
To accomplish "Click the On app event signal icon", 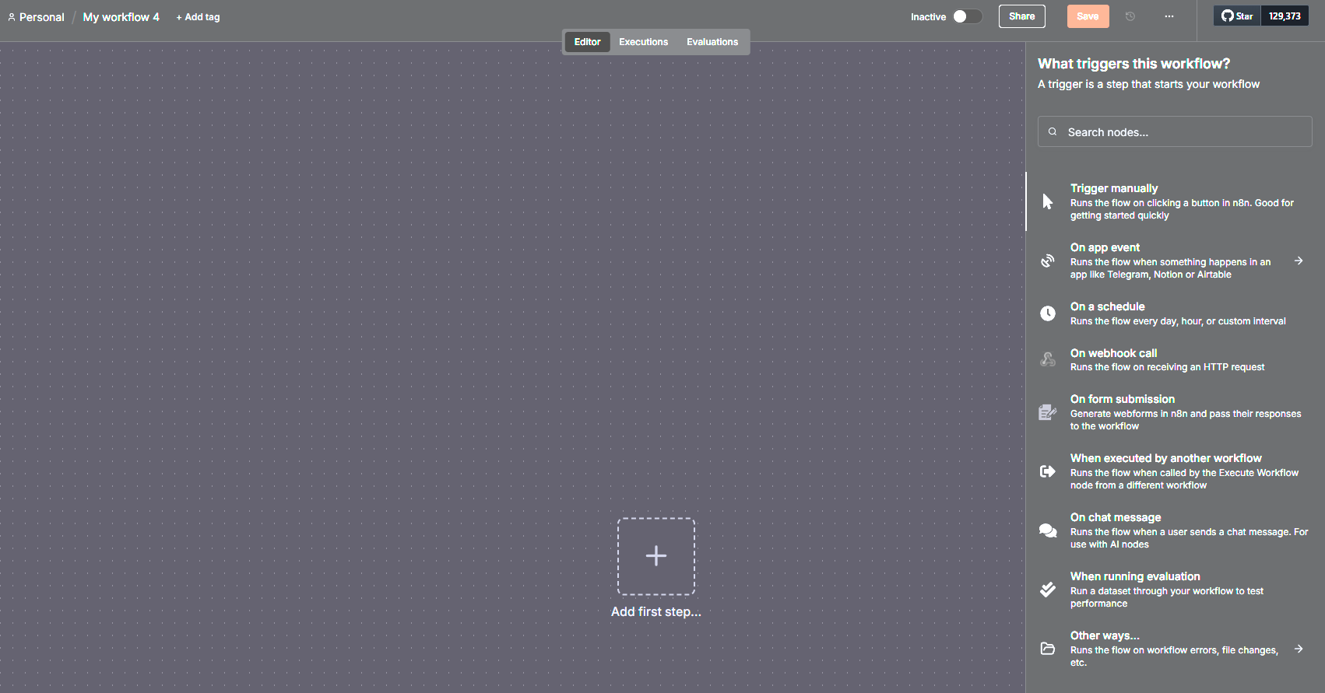I will pyautogui.click(x=1048, y=261).
